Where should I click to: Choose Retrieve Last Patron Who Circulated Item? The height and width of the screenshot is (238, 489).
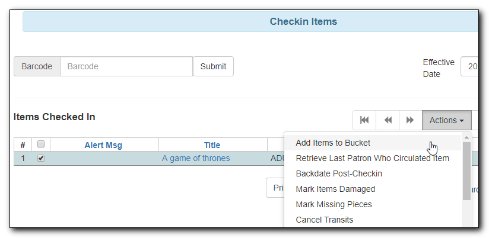point(372,158)
